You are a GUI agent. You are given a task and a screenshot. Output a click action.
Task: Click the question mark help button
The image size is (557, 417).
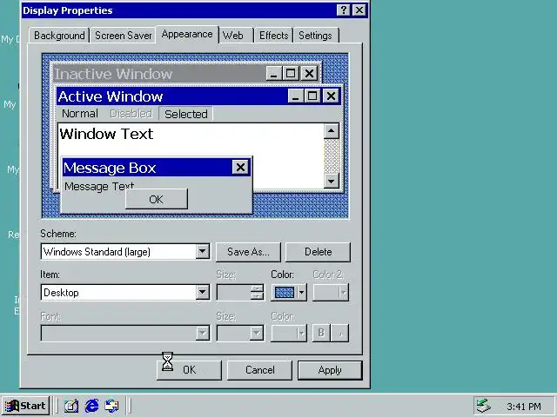(x=343, y=10)
